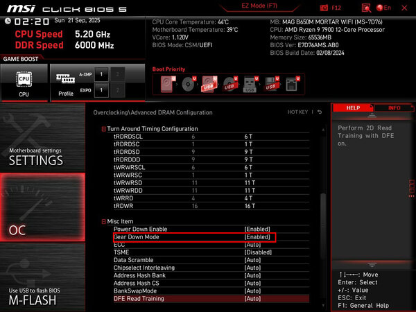Screen dimensions: 416x312
Task: Edit the tRDRDSC value 1 T
Action: [x=248, y=144]
